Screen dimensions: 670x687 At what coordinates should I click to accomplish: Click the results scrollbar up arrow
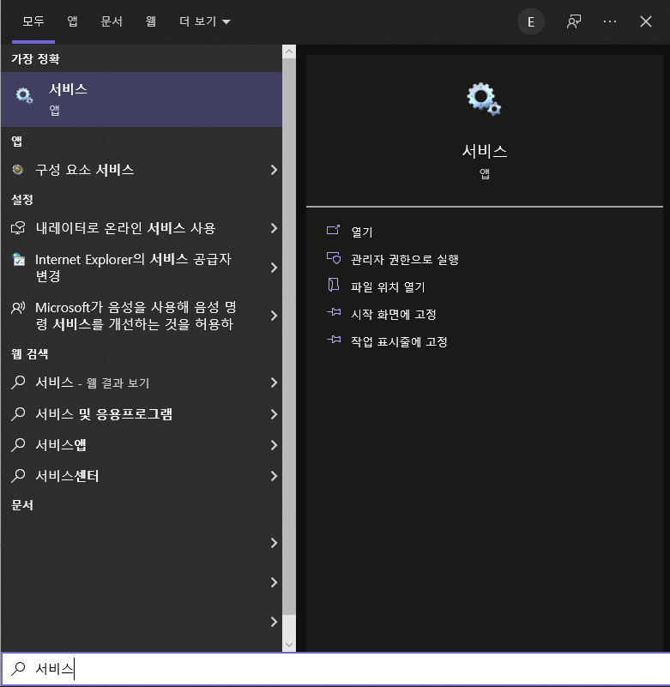[x=289, y=51]
